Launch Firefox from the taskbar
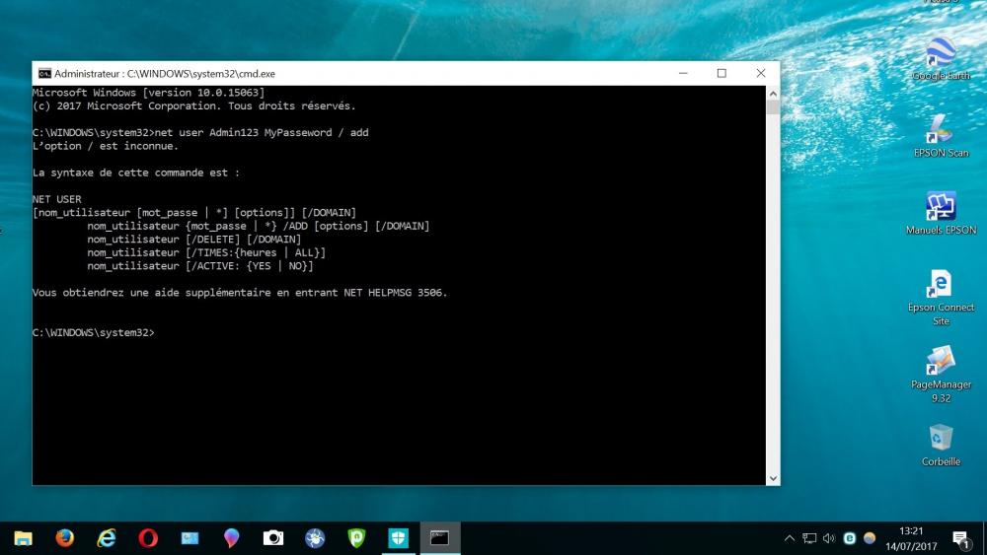This screenshot has height=555, width=987. coord(65,538)
